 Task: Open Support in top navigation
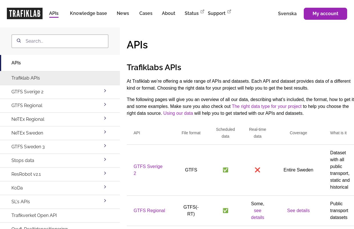point(217,13)
